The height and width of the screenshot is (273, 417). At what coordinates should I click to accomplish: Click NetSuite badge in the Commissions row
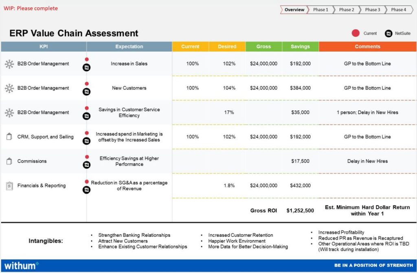click(86, 165)
